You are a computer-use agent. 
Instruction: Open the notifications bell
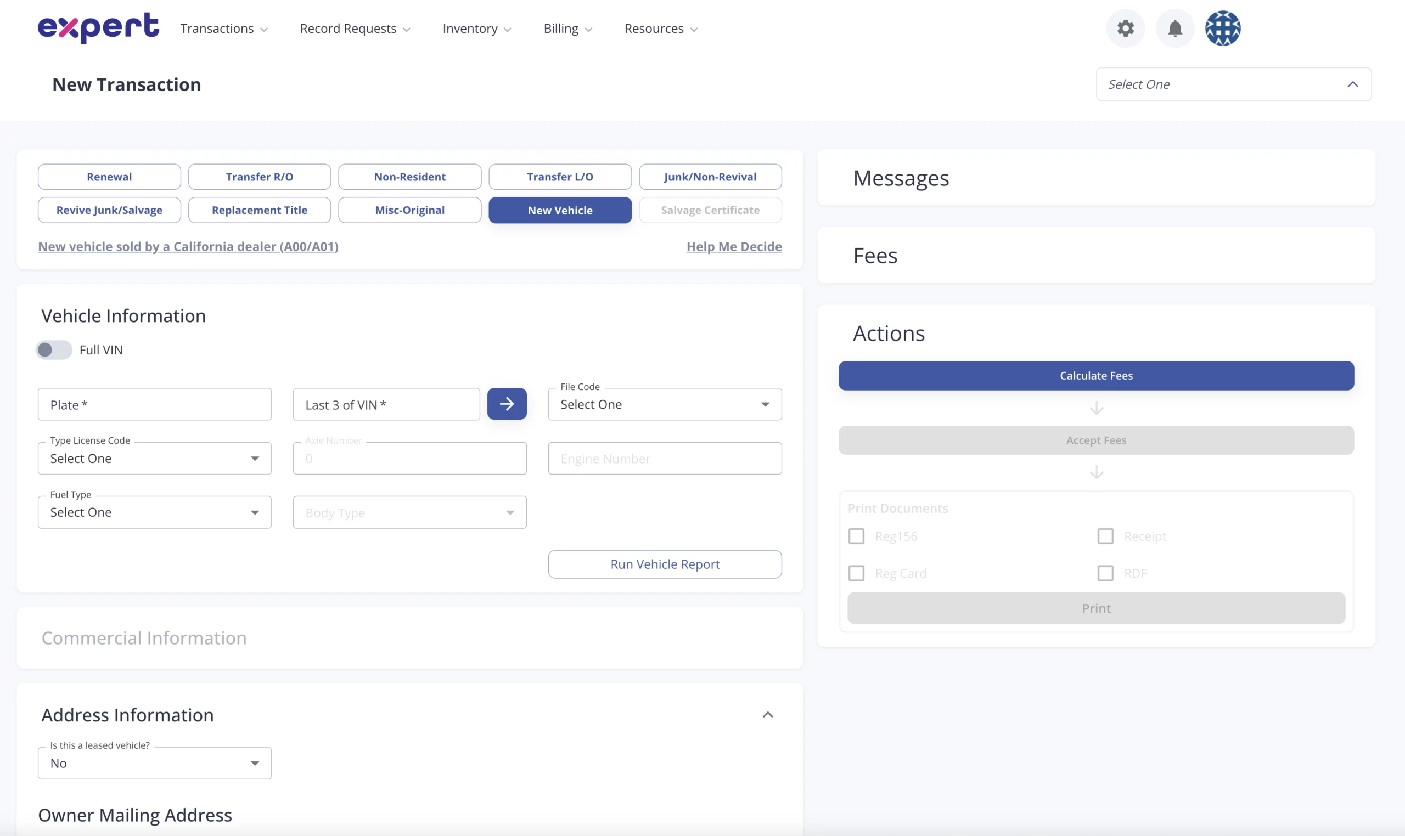[x=1174, y=28]
